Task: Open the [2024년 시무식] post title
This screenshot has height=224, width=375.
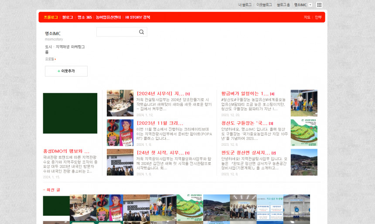Action: [160, 94]
